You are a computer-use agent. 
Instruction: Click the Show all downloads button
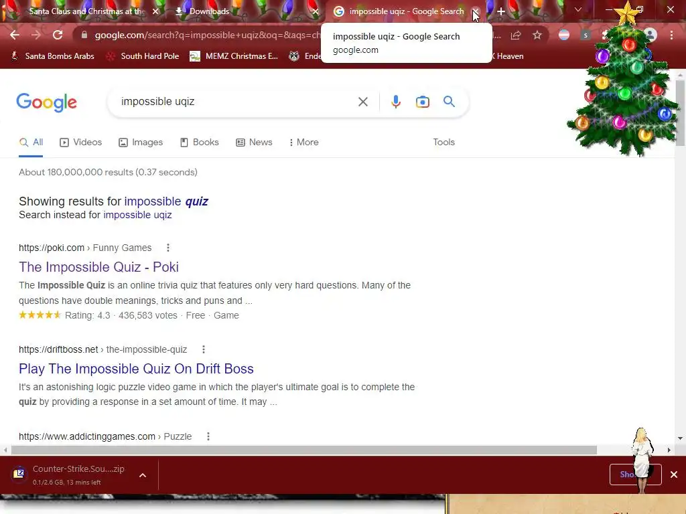click(x=635, y=475)
